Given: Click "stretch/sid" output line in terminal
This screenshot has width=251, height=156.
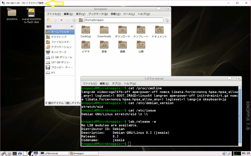Looking at the screenshot, I should coord(92,107).
